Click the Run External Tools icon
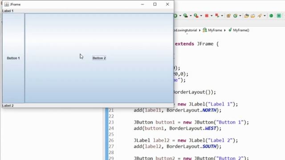This screenshot has width=285, height=160. (196, 16)
